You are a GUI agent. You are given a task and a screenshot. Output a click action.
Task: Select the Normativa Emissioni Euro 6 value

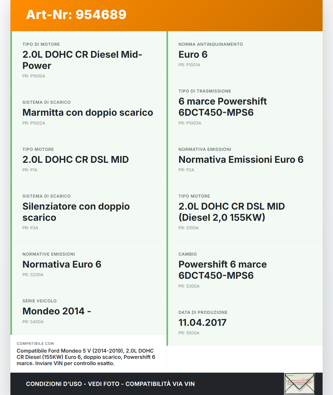[241, 160]
